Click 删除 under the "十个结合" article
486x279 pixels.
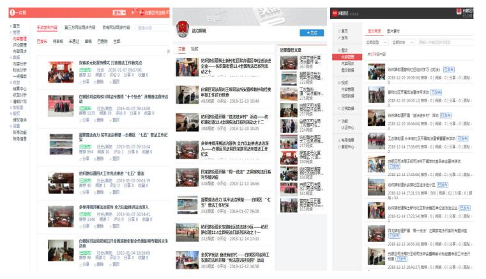[98, 120]
